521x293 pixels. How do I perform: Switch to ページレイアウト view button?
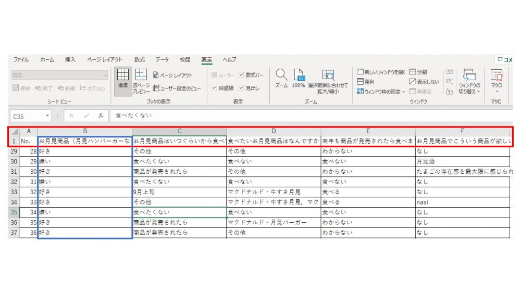pos(172,75)
